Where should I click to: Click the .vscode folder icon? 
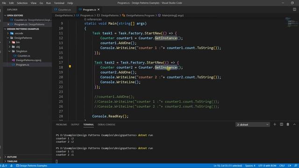pos(12,33)
